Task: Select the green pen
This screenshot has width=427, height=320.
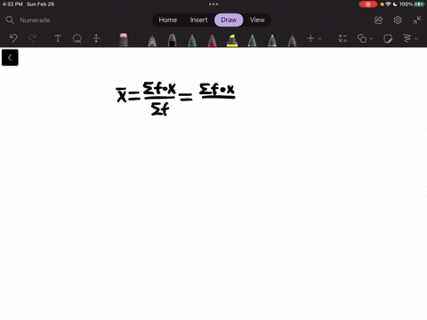Action: 192,41
